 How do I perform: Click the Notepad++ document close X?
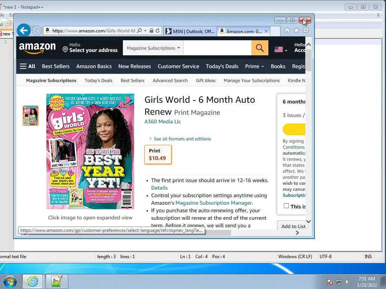tap(378, 15)
